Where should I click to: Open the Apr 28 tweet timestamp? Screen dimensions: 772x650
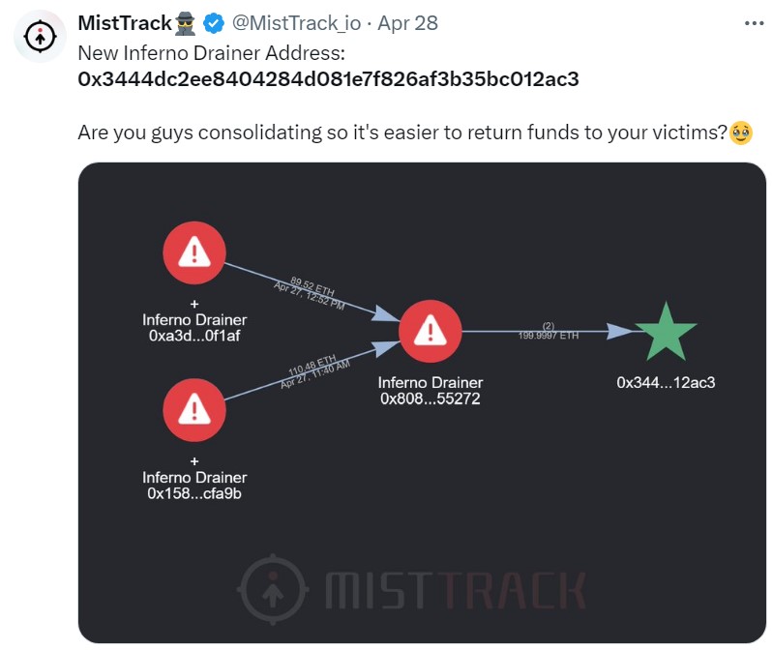[x=407, y=23]
